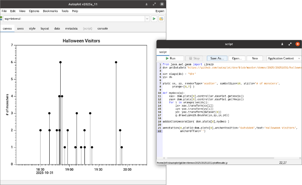Select the console tab
The width and height of the screenshot is (302, 185).
[103, 28]
